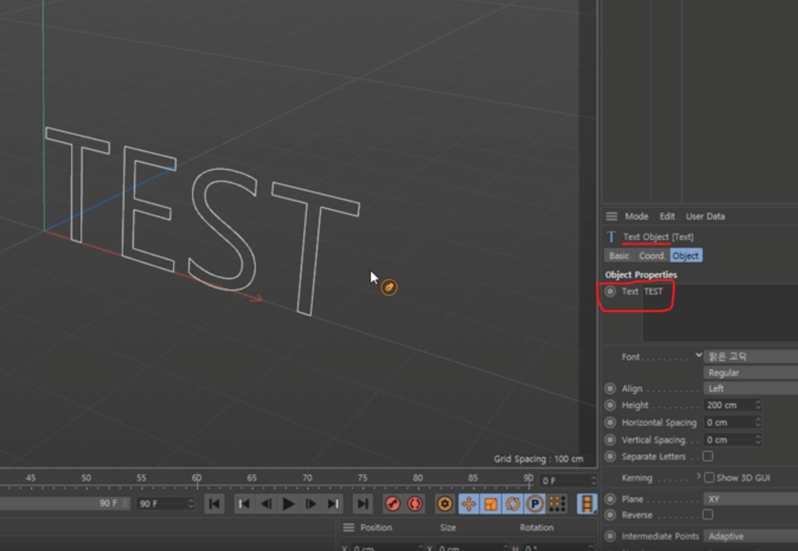Toggle the Vertical Spacing animation dot
The image size is (798, 551).
(610, 440)
